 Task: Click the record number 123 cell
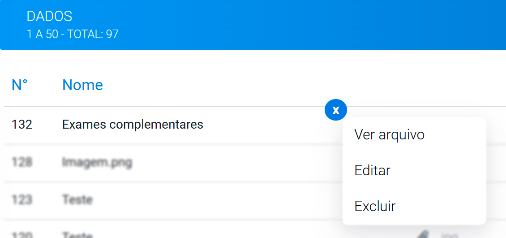pyautogui.click(x=22, y=200)
